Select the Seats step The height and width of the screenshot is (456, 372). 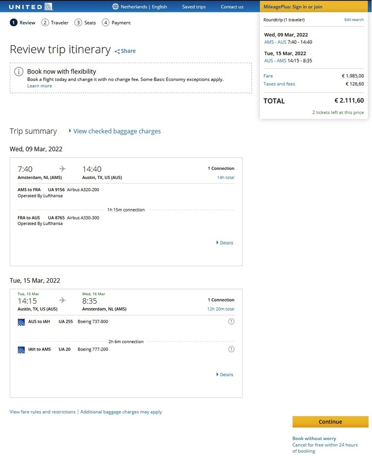(x=85, y=23)
